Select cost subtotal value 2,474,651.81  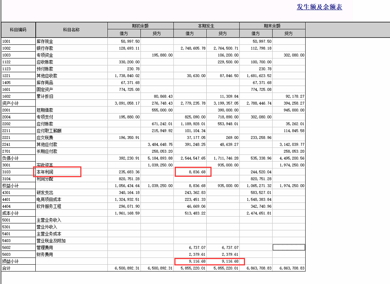coord(259,213)
